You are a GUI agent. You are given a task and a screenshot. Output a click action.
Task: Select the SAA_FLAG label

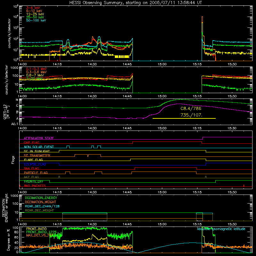tap(31, 169)
